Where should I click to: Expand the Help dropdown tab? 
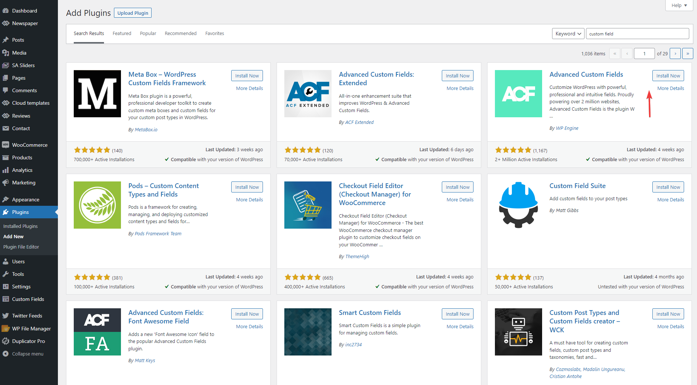(x=679, y=5)
